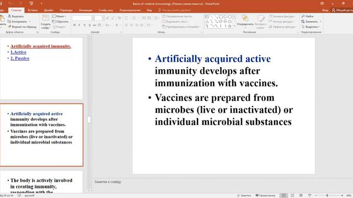Toggle Italic (К) formatting

(x=79, y=25)
